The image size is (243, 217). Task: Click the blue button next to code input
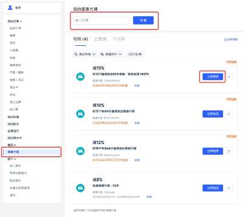click(x=143, y=20)
